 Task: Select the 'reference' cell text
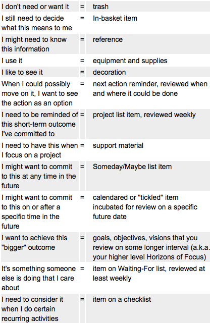pos(108,39)
